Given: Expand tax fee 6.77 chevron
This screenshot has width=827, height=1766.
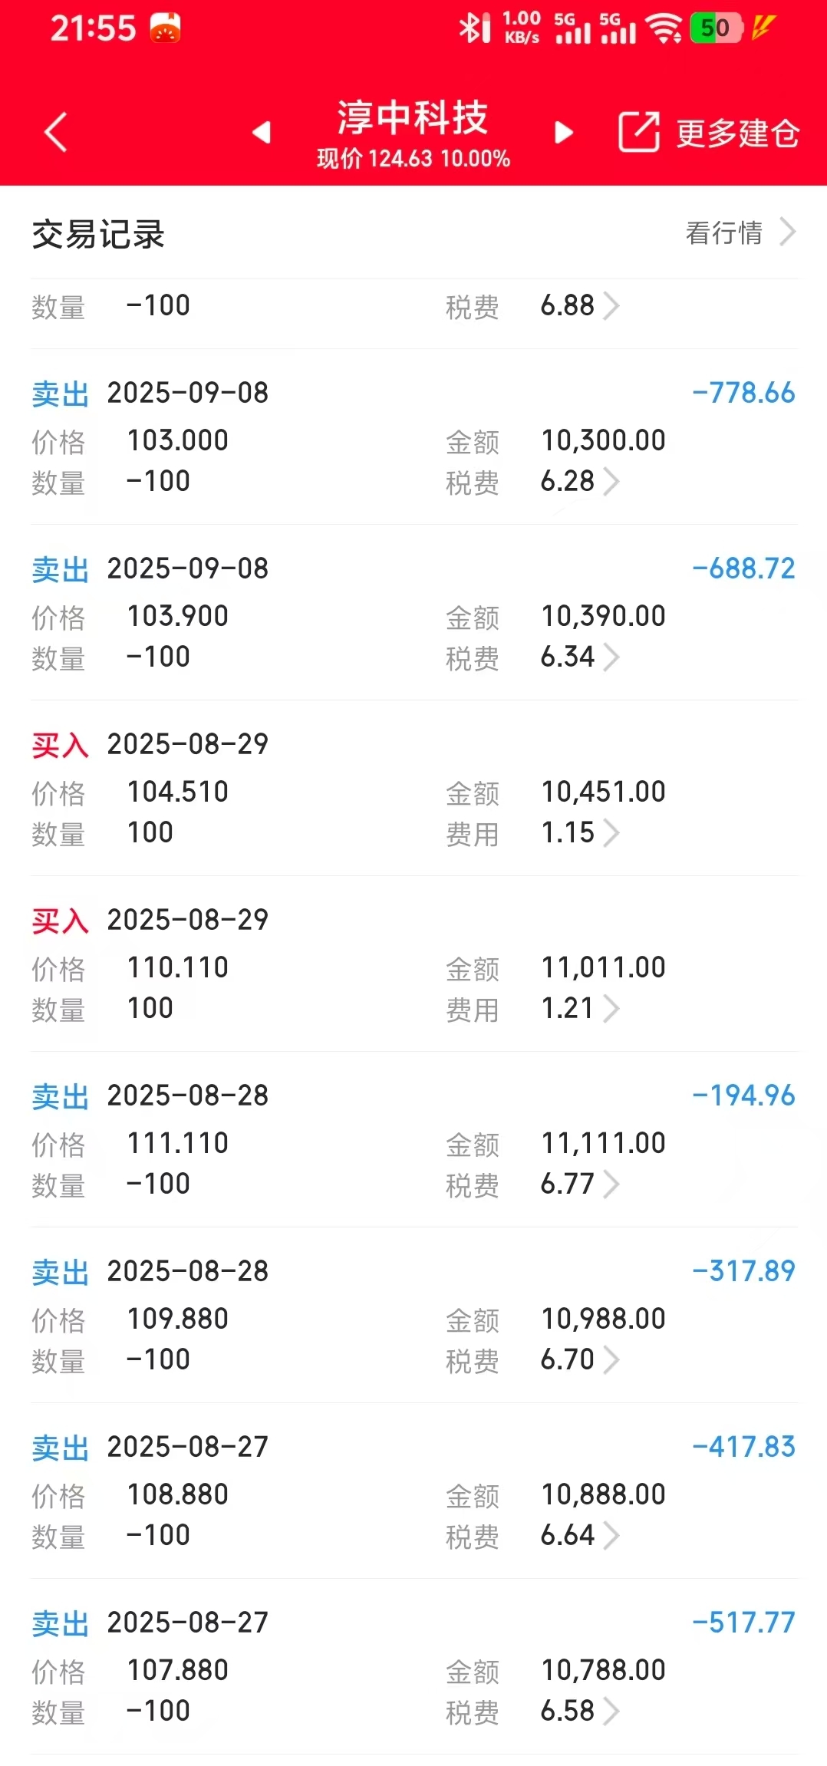Looking at the screenshot, I should 611,1184.
